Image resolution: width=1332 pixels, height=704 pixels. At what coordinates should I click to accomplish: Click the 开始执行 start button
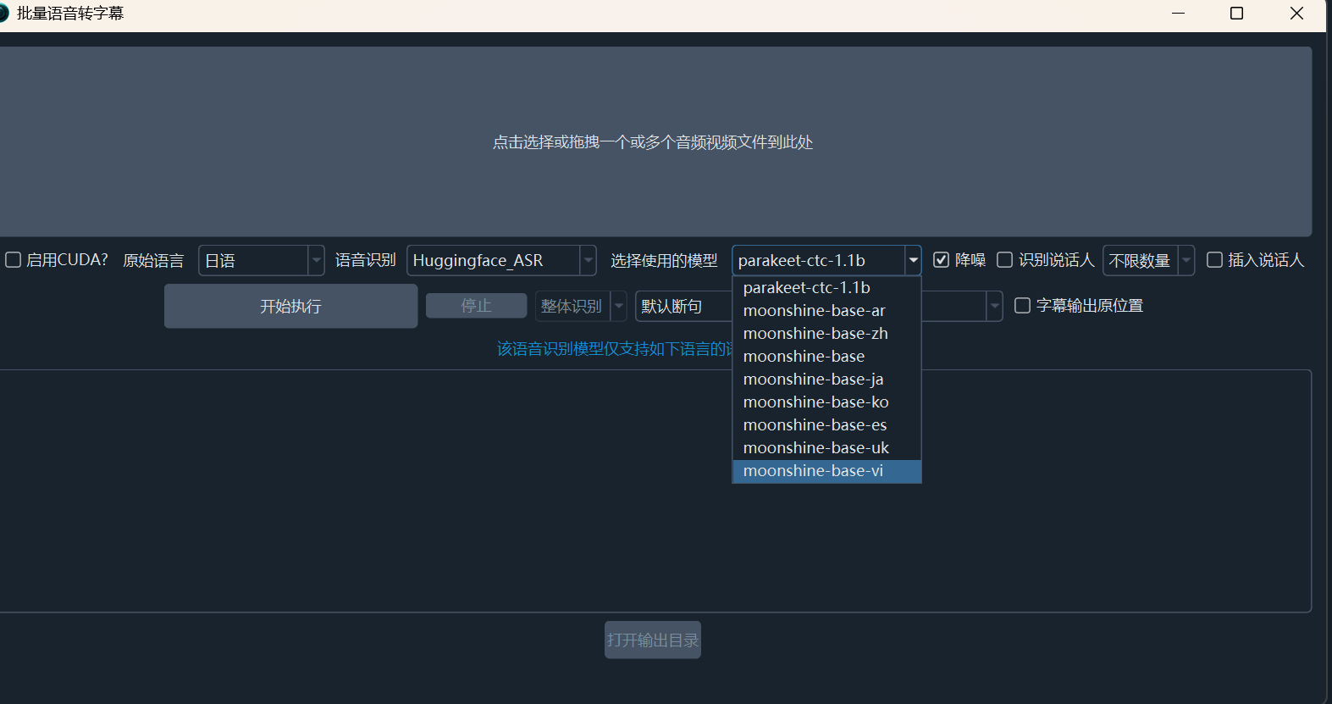click(290, 306)
